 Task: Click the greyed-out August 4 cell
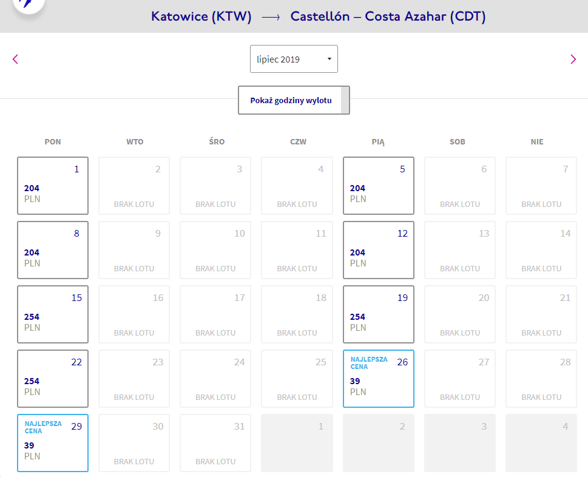(x=541, y=443)
